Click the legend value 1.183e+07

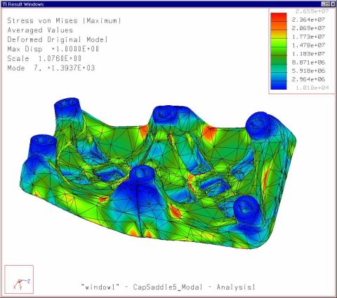tap(308, 53)
